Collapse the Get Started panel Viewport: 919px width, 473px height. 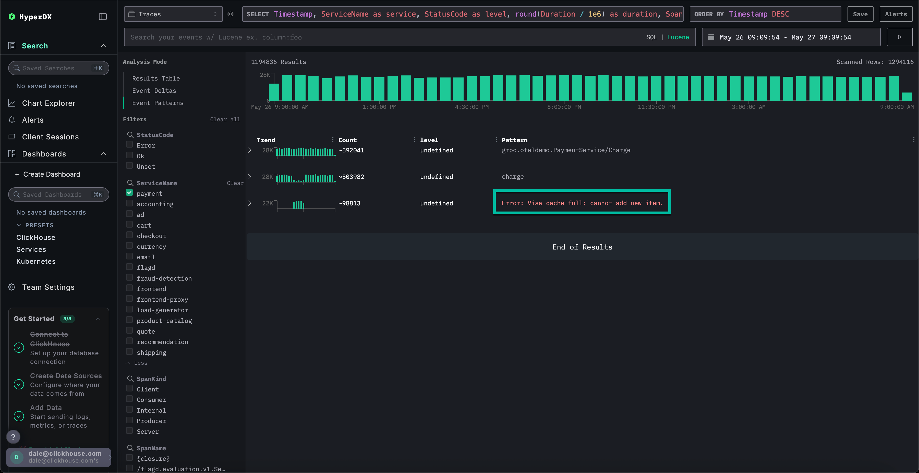tap(98, 319)
